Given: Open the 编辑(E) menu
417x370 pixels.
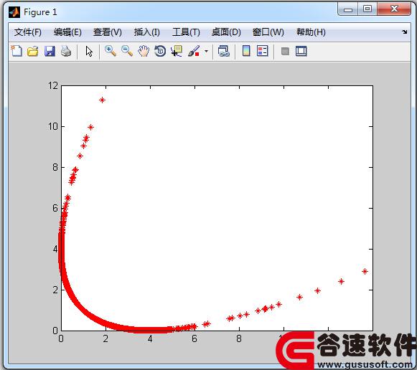Looking at the screenshot, I should pos(67,32).
